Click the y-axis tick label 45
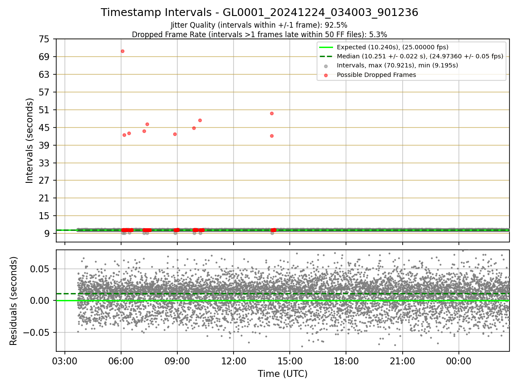This screenshot has height=389, width=519. [x=44, y=128]
